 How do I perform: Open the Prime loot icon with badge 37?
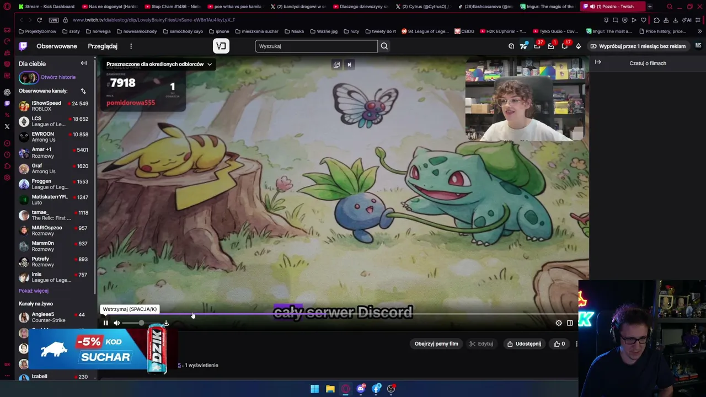pyautogui.click(x=537, y=46)
